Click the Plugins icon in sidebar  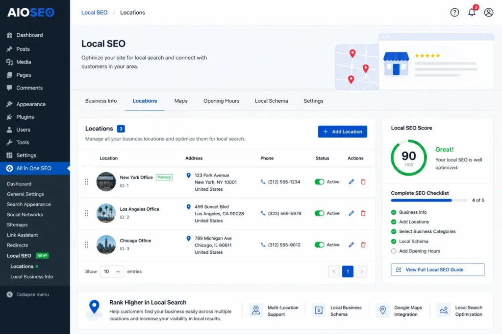coord(10,117)
